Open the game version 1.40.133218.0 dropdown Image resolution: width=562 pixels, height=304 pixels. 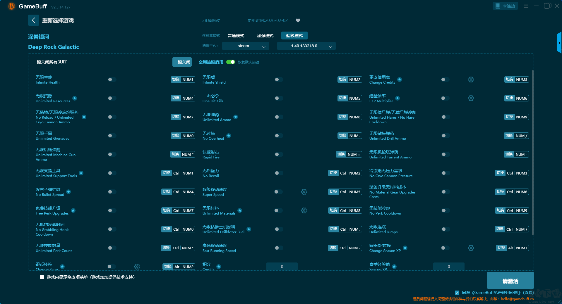click(306, 46)
